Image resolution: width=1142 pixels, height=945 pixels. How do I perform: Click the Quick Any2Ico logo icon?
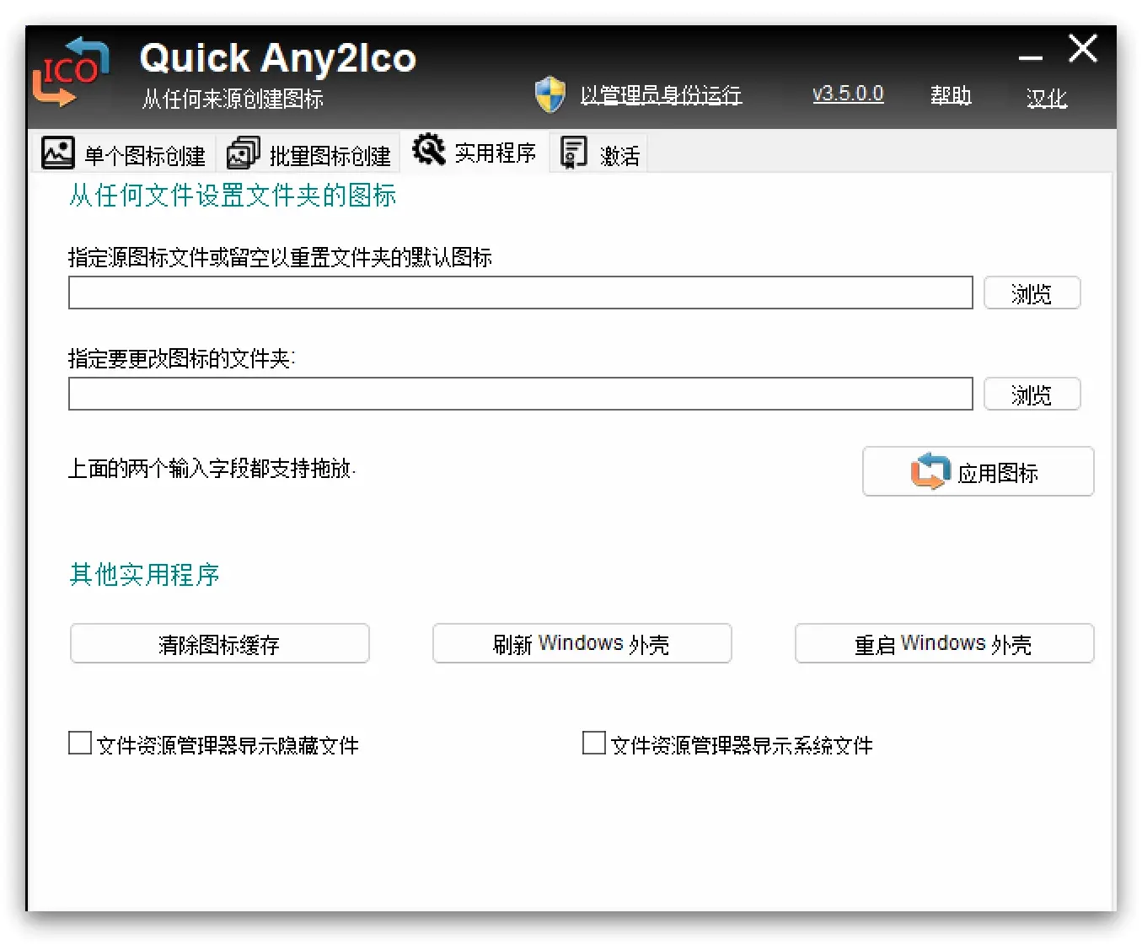[72, 72]
